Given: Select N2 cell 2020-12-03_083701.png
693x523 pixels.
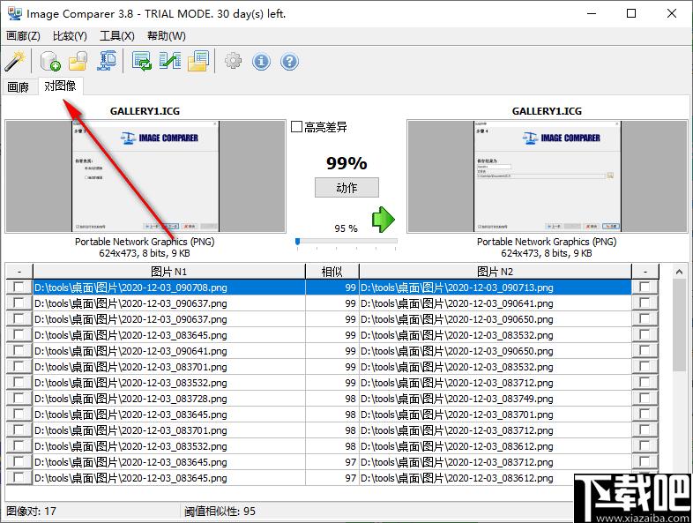Looking at the screenshot, I should coord(495,415).
